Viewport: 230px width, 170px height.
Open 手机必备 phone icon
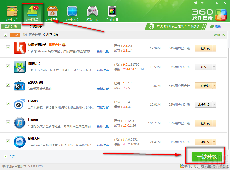pyautogui.click(x=112, y=11)
